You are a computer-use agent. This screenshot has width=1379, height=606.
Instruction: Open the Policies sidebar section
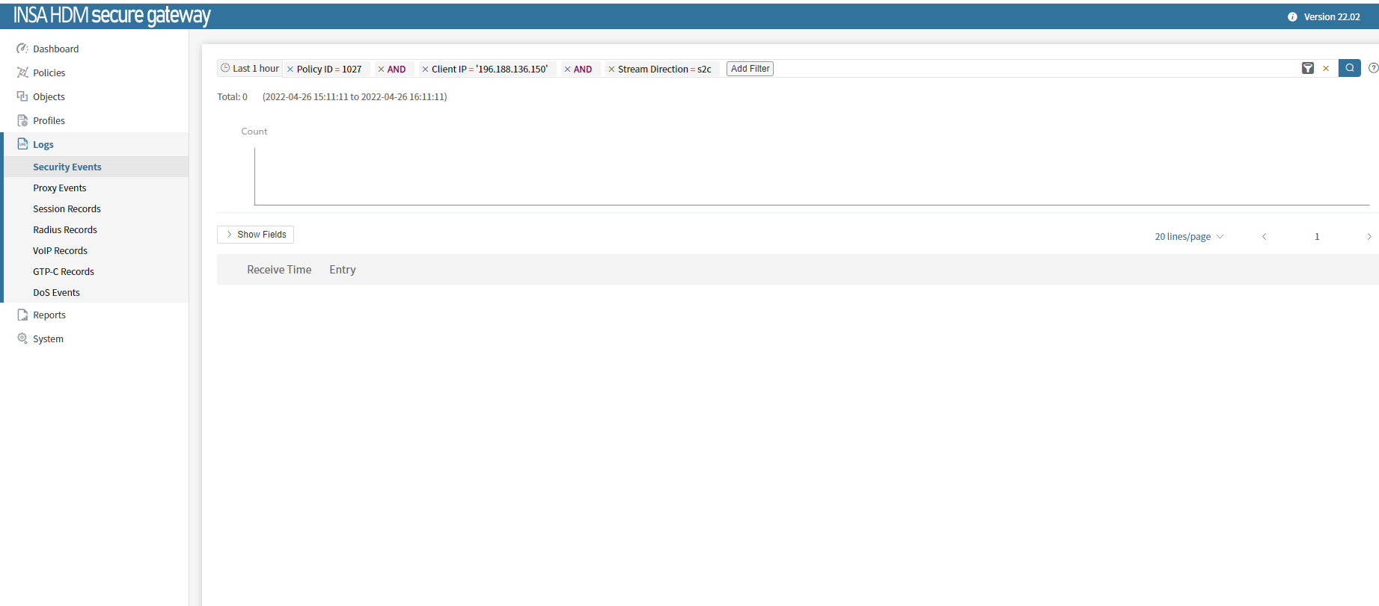tap(49, 73)
